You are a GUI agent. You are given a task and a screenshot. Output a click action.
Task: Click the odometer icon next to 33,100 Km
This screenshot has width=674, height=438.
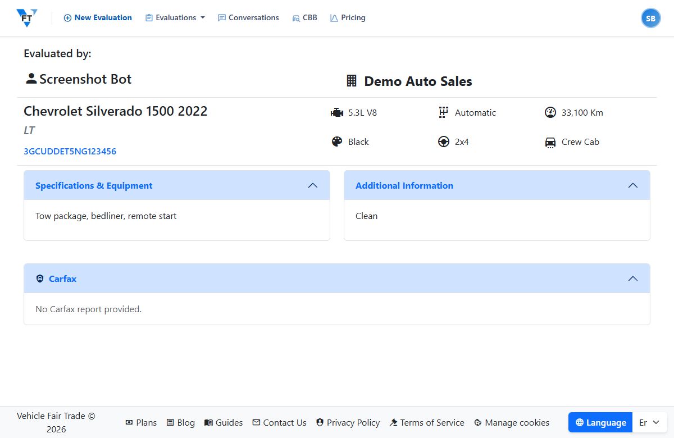550,112
